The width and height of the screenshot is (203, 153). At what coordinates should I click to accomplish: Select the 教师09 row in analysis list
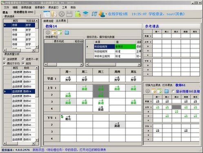pyautogui.click(x=19, y=72)
